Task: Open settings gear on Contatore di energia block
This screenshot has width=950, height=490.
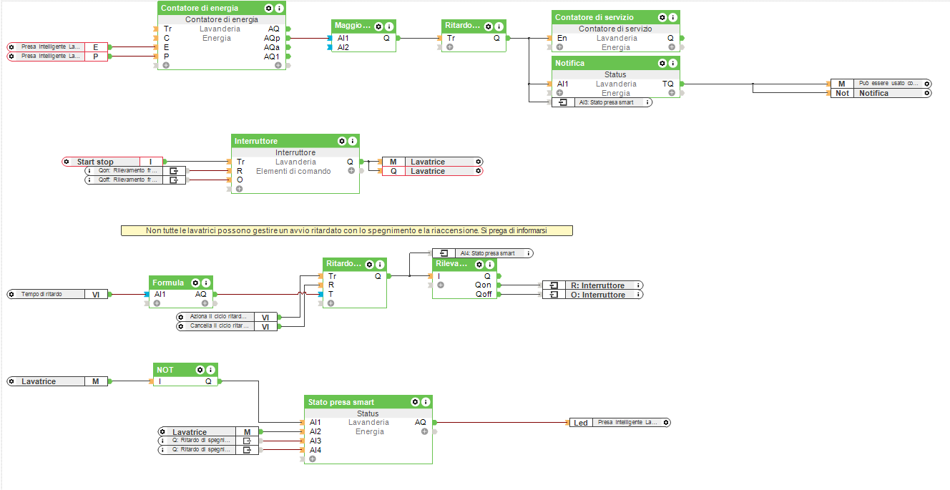Action: (x=268, y=8)
